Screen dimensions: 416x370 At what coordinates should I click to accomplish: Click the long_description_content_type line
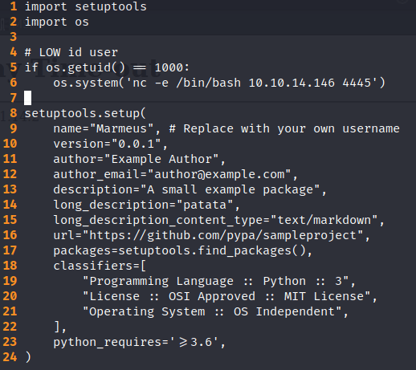(x=218, y=220)
